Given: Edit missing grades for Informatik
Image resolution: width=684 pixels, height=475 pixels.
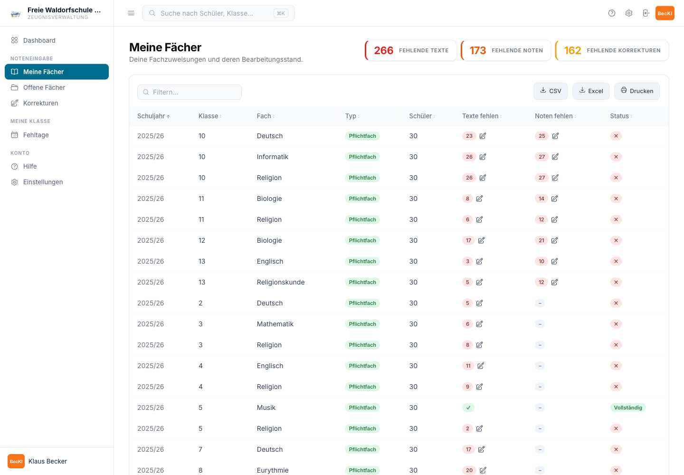Looking at the screenshot, I should 555,157.
